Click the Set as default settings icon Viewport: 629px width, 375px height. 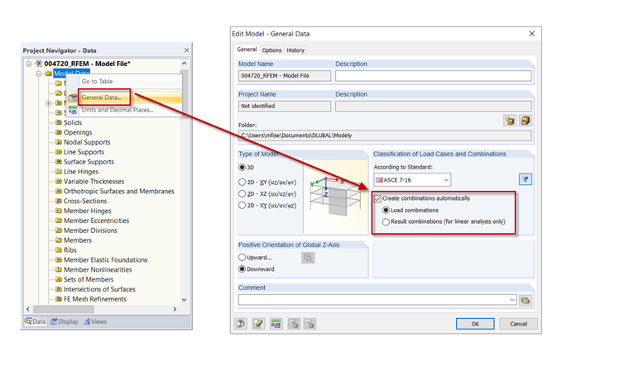[x=294, y=323]
